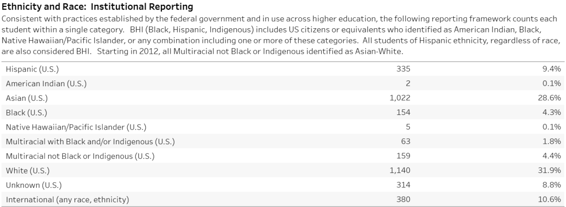Click Multiracial not Black or Indigenous label
This screenshot has width=566, height=207.
click(80, 156)
